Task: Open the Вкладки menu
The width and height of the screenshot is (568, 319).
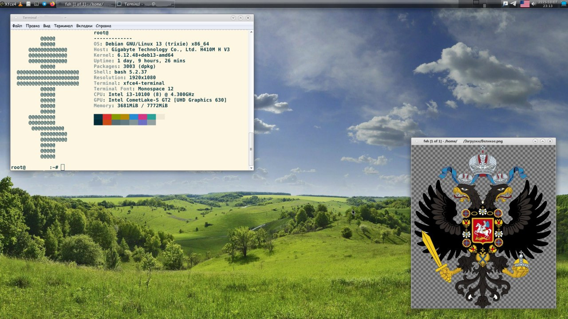Action: 84,26
